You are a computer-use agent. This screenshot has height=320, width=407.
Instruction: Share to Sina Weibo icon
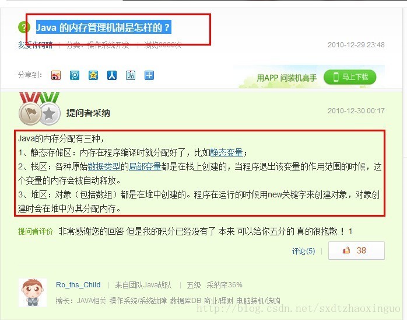tap(56, 75)
